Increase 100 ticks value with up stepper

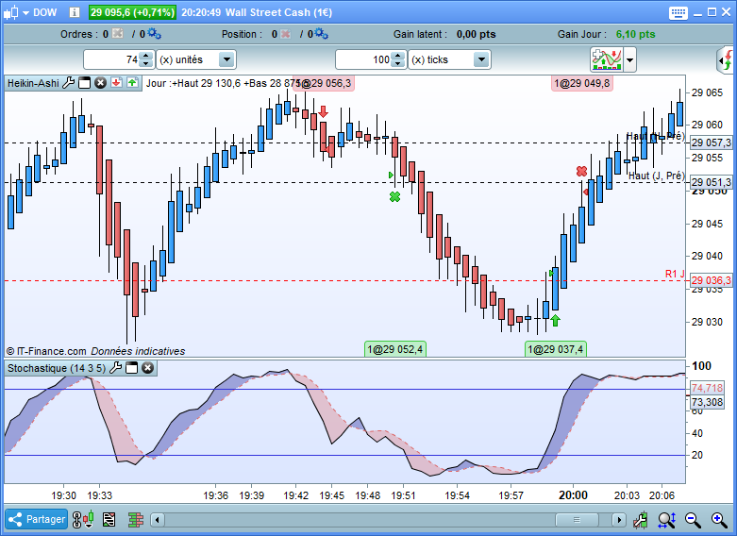[x=398, y=56]
